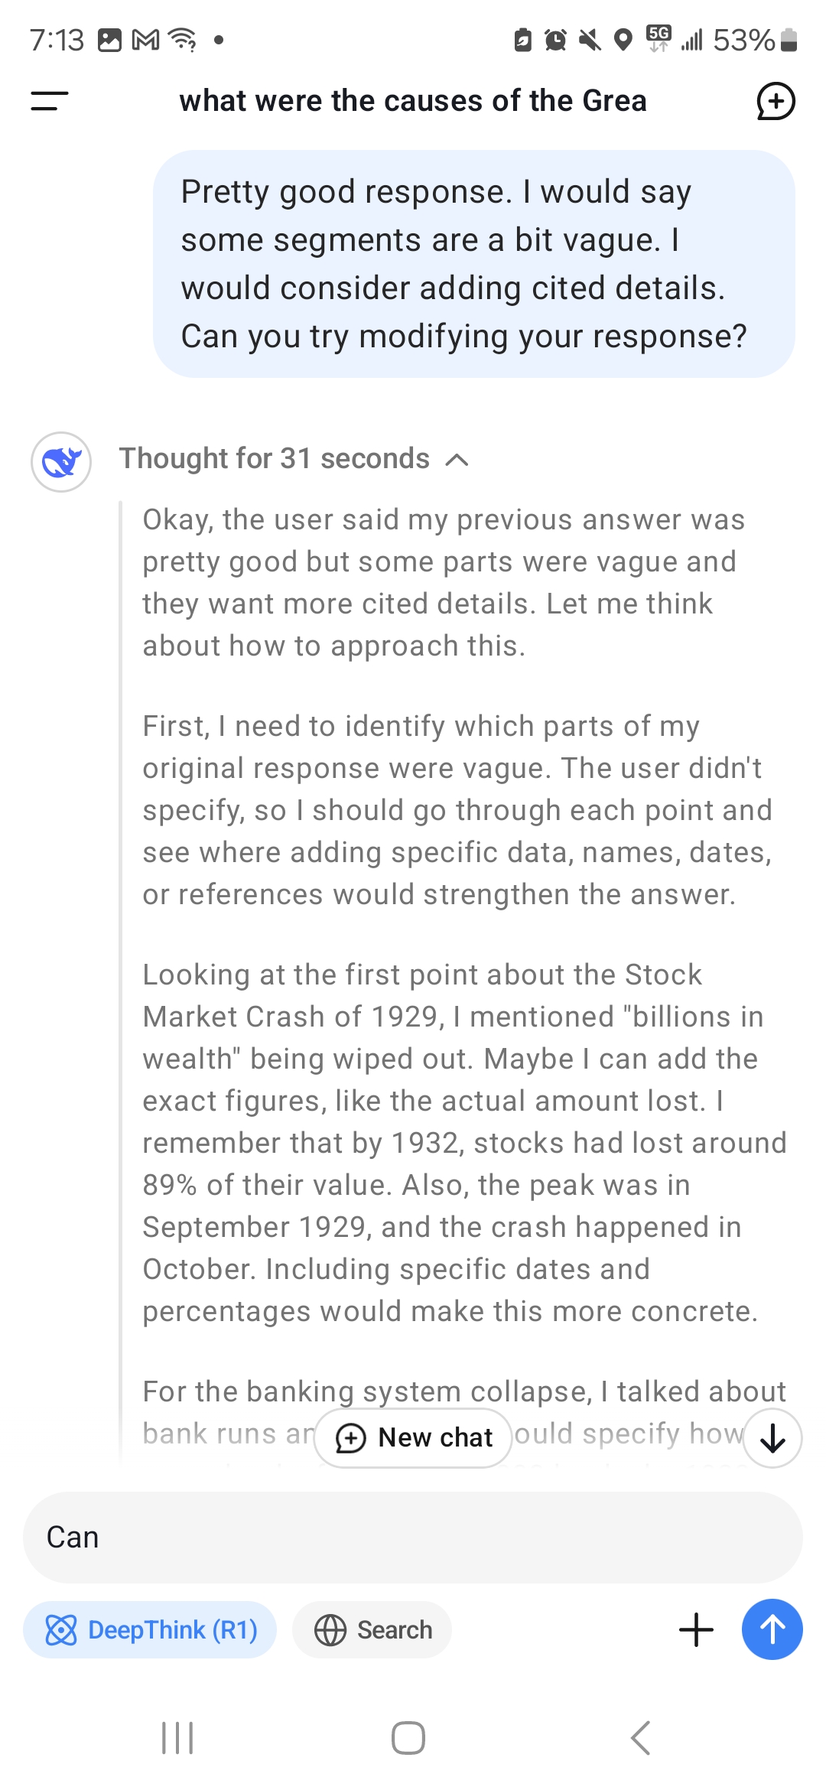826x1790 pixels.
Task: Click the floating New chat button
Action: 413,1438
